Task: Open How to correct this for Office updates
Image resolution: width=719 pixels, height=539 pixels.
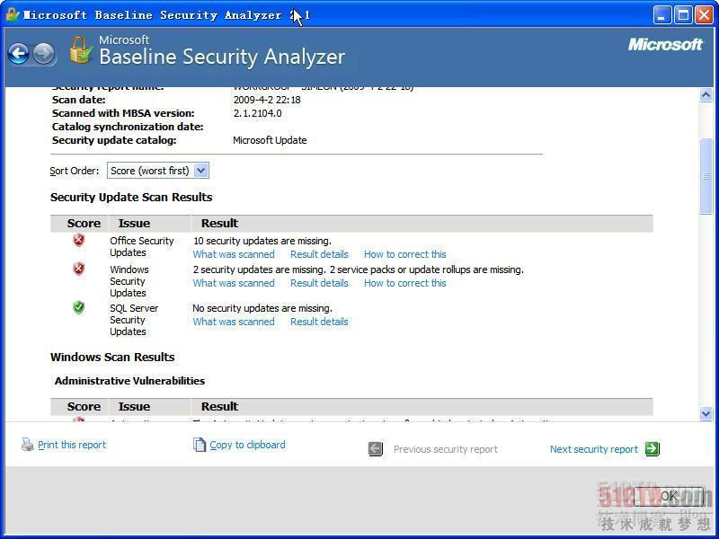Action: tap(405, 254)
